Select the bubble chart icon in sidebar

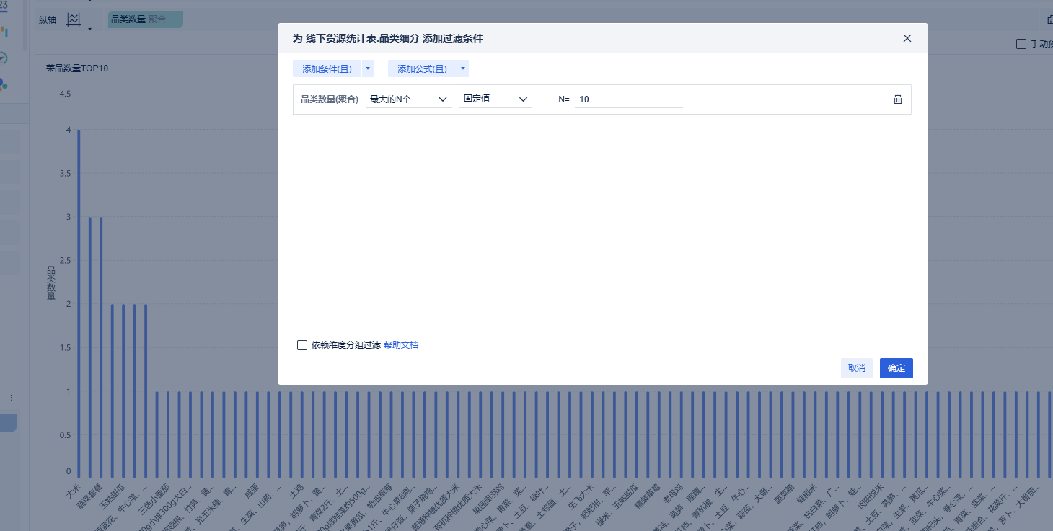(x=4, y=84)
